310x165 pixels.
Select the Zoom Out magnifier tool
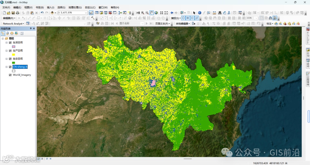pyautogui.click(x=147, y=13)
